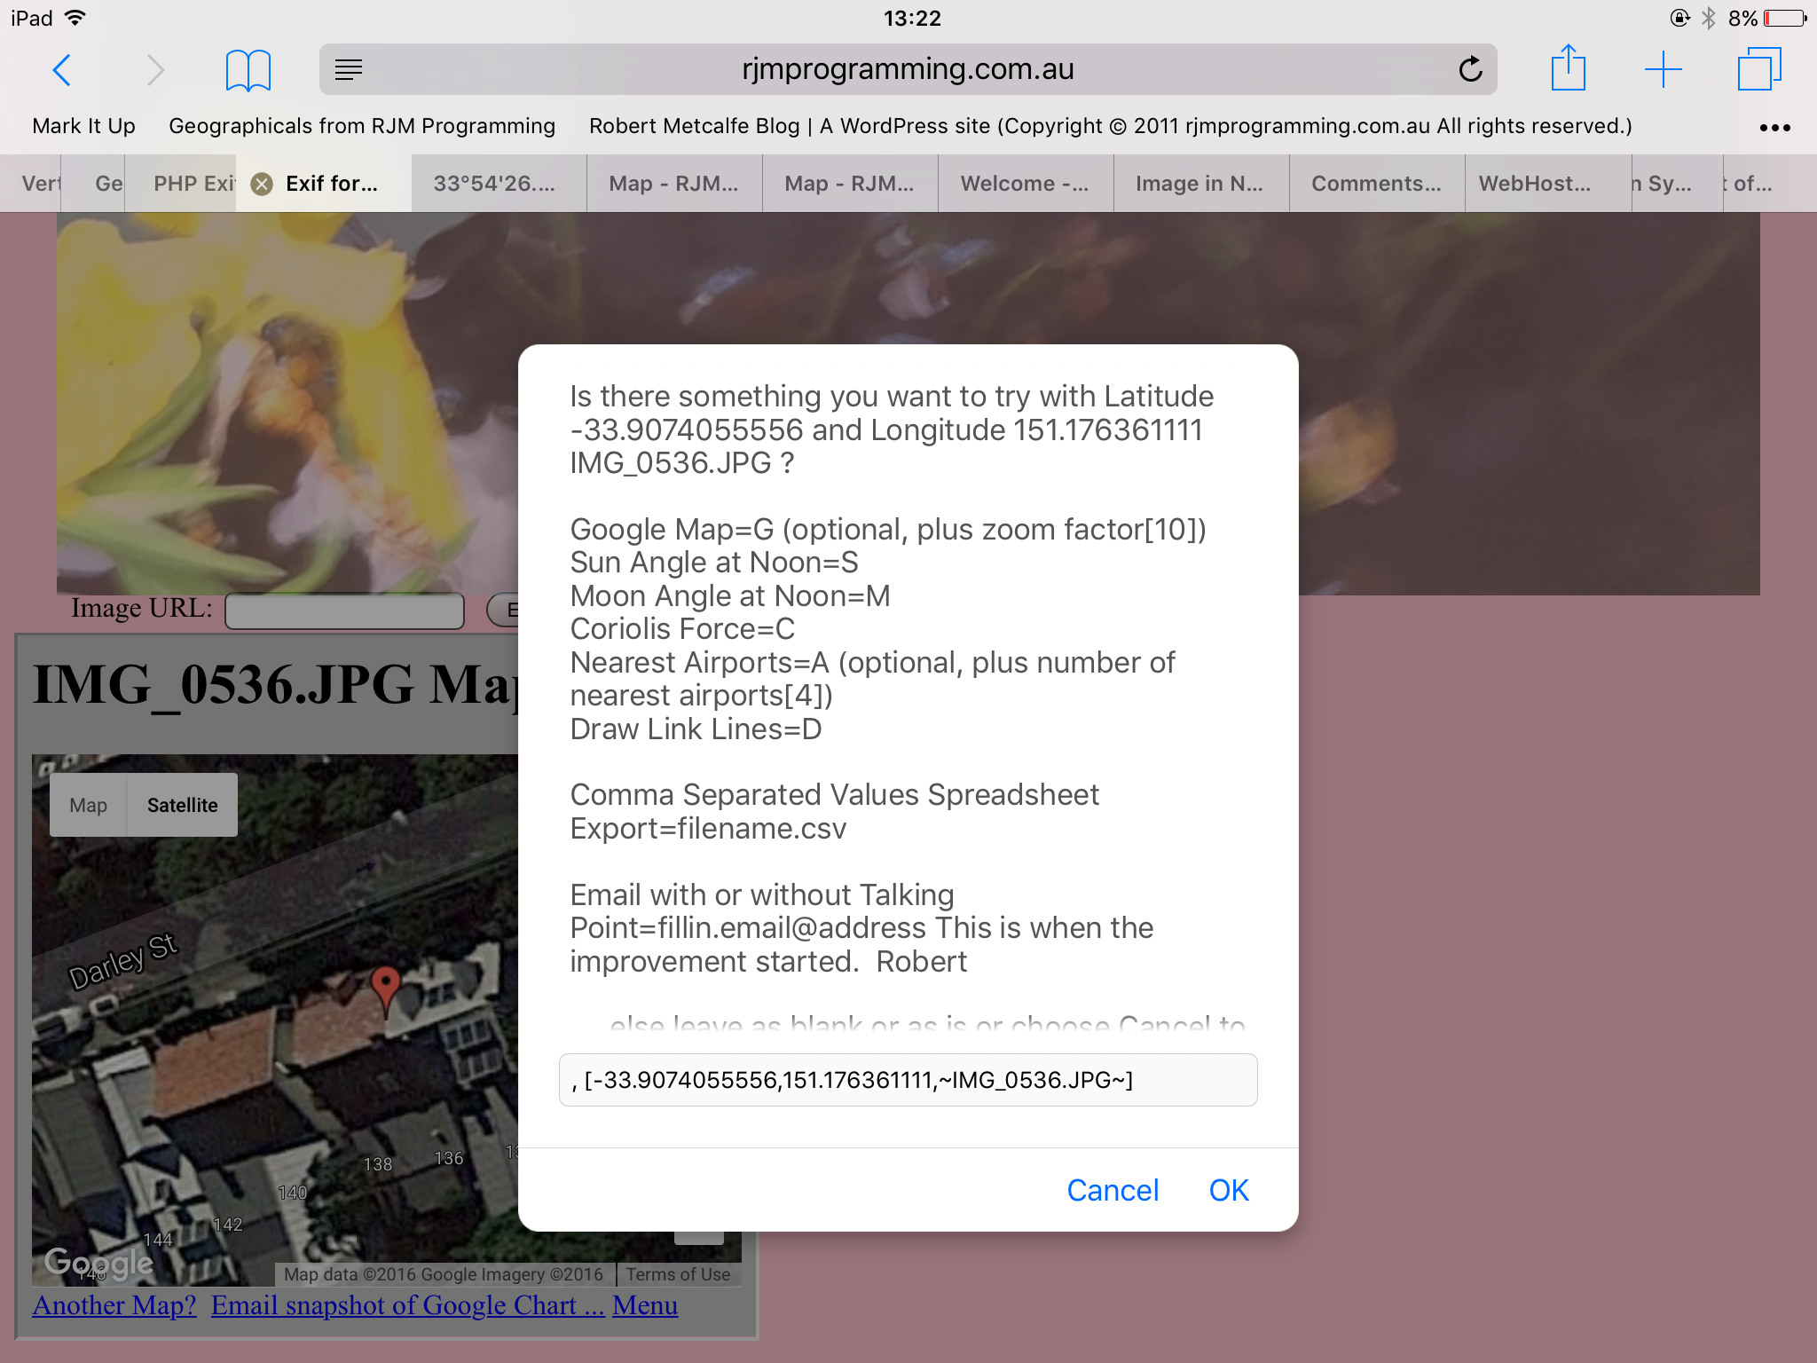Click the dialog's coordinates text field
The image size is (1817, 1363).
click(908, 1080)
